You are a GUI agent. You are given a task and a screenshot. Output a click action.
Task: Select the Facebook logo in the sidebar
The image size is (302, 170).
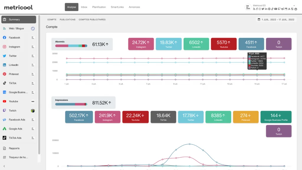pyautogui.click(x=4, y=37)
